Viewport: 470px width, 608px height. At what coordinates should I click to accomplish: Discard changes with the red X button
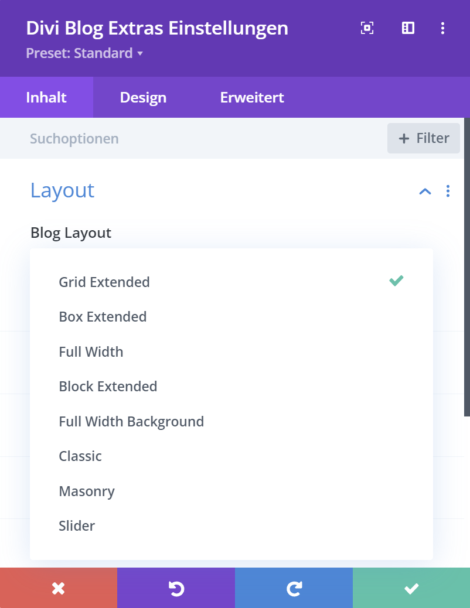(59, 588)
